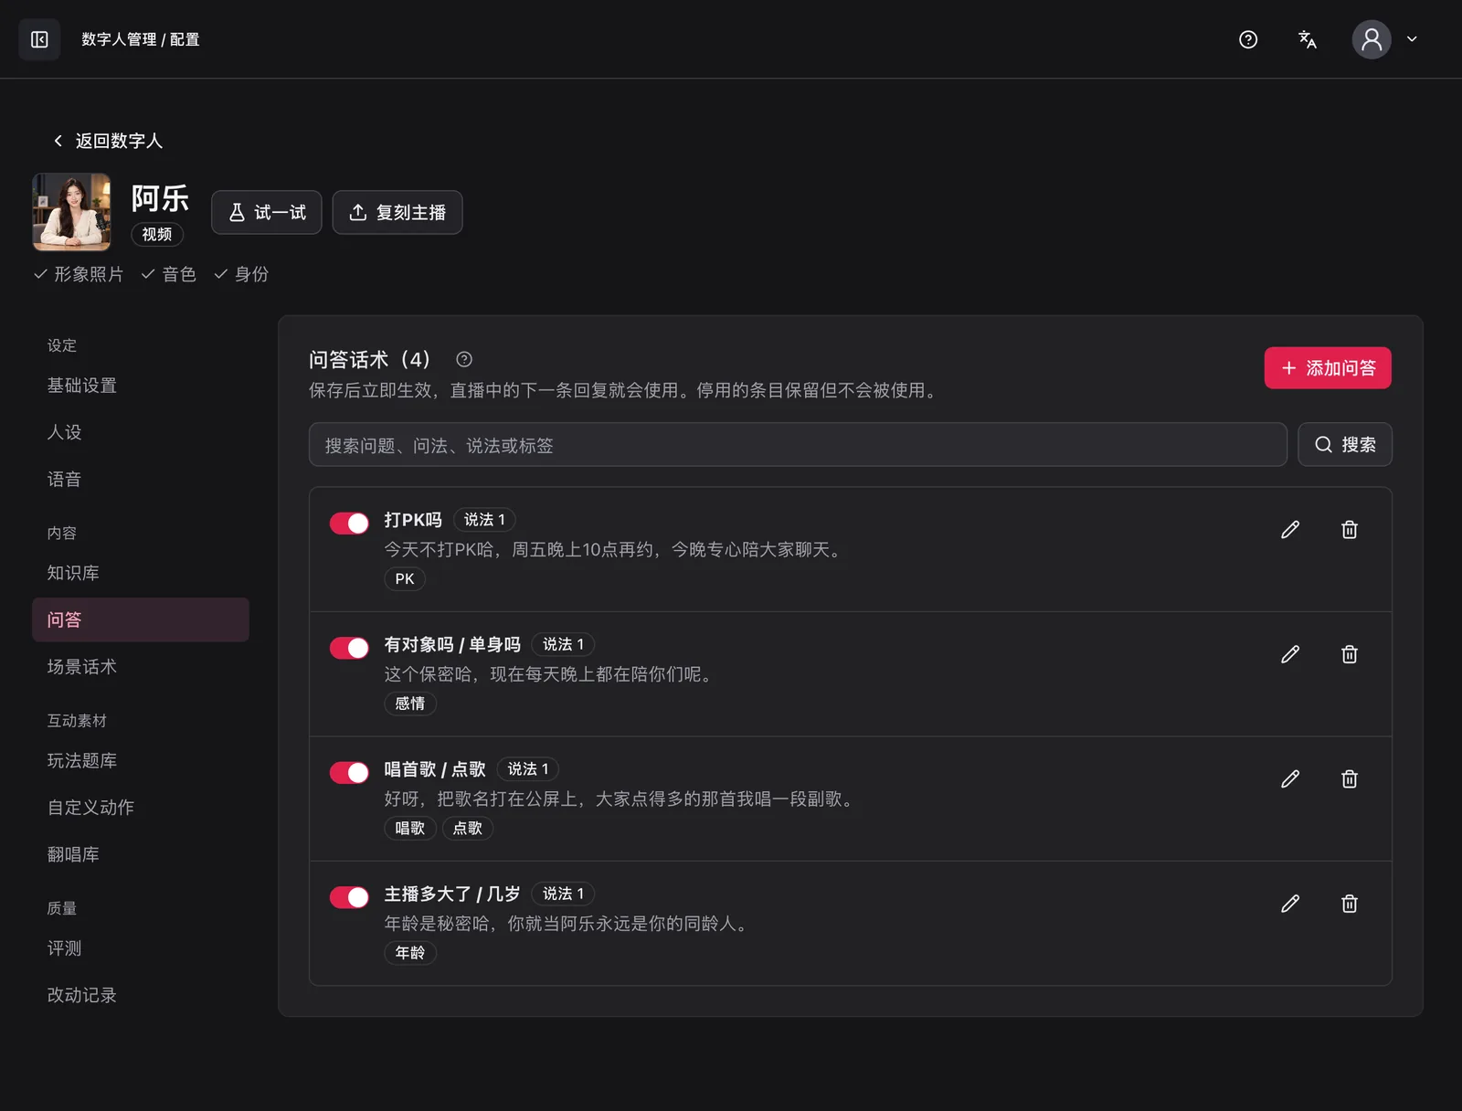This screenshot has height=1111, width=1462.
Task: Collapse the sidebar panel icon
Action: (x=39, y=39)
